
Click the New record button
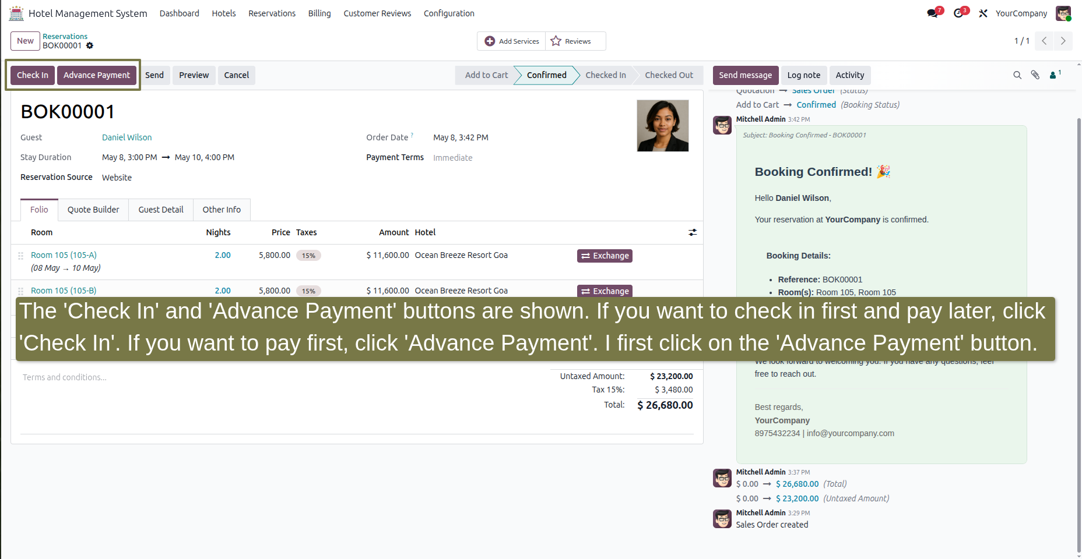click(x=25, y=41)
